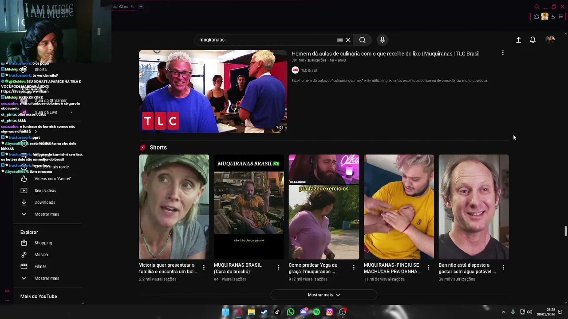Open the Windows Start menu
Screen dimensions: 568x319
[225, 312]
